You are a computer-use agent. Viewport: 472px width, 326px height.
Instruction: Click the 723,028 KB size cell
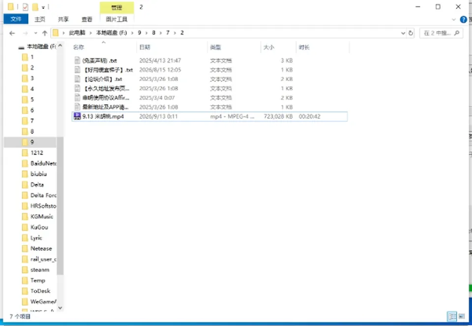pos(278,116)
